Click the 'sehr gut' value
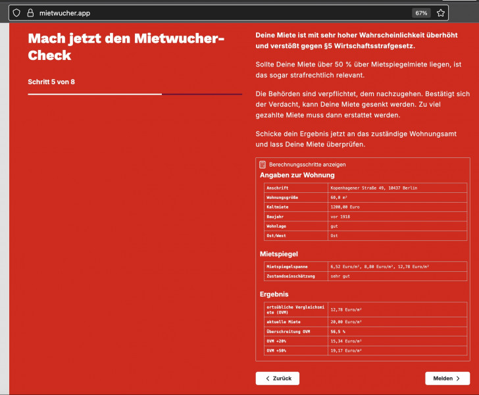The image size is (479, 395). pyautogui.click(x=340, y=276)
